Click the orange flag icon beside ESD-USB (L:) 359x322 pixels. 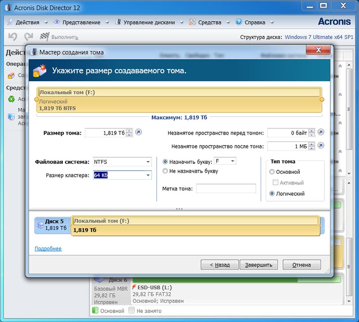pos(134,287)
